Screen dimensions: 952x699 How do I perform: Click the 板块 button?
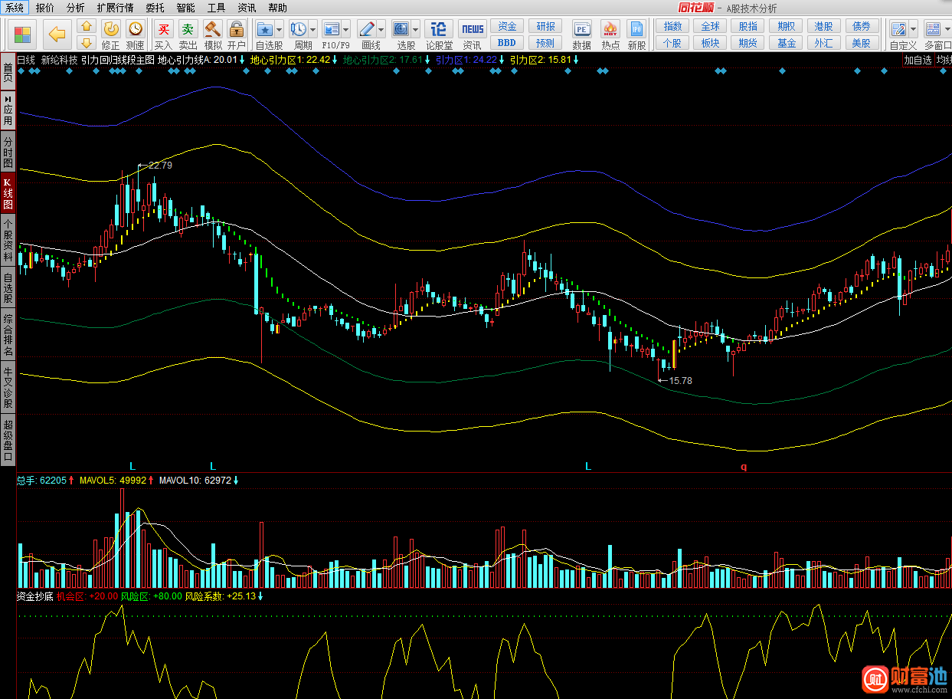click(x=710, y=43)
